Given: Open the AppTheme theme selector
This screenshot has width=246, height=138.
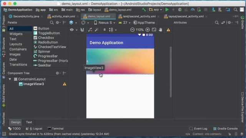Looking at the screenshot, I should pyautogui.click(x=144, y=23).
